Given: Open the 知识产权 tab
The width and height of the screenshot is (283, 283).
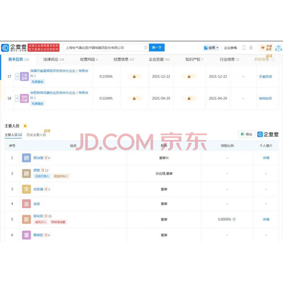Looking at the screenshot, I should point(194,59).
